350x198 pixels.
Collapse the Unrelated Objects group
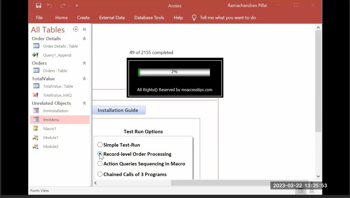[x=84, y=103]
